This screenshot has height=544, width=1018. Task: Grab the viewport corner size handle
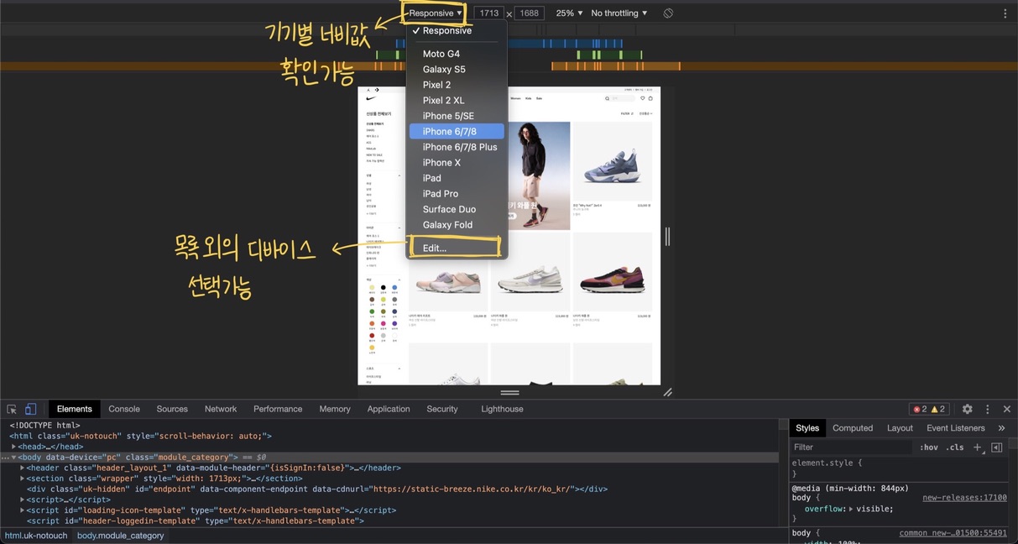(x=668, y=392)
